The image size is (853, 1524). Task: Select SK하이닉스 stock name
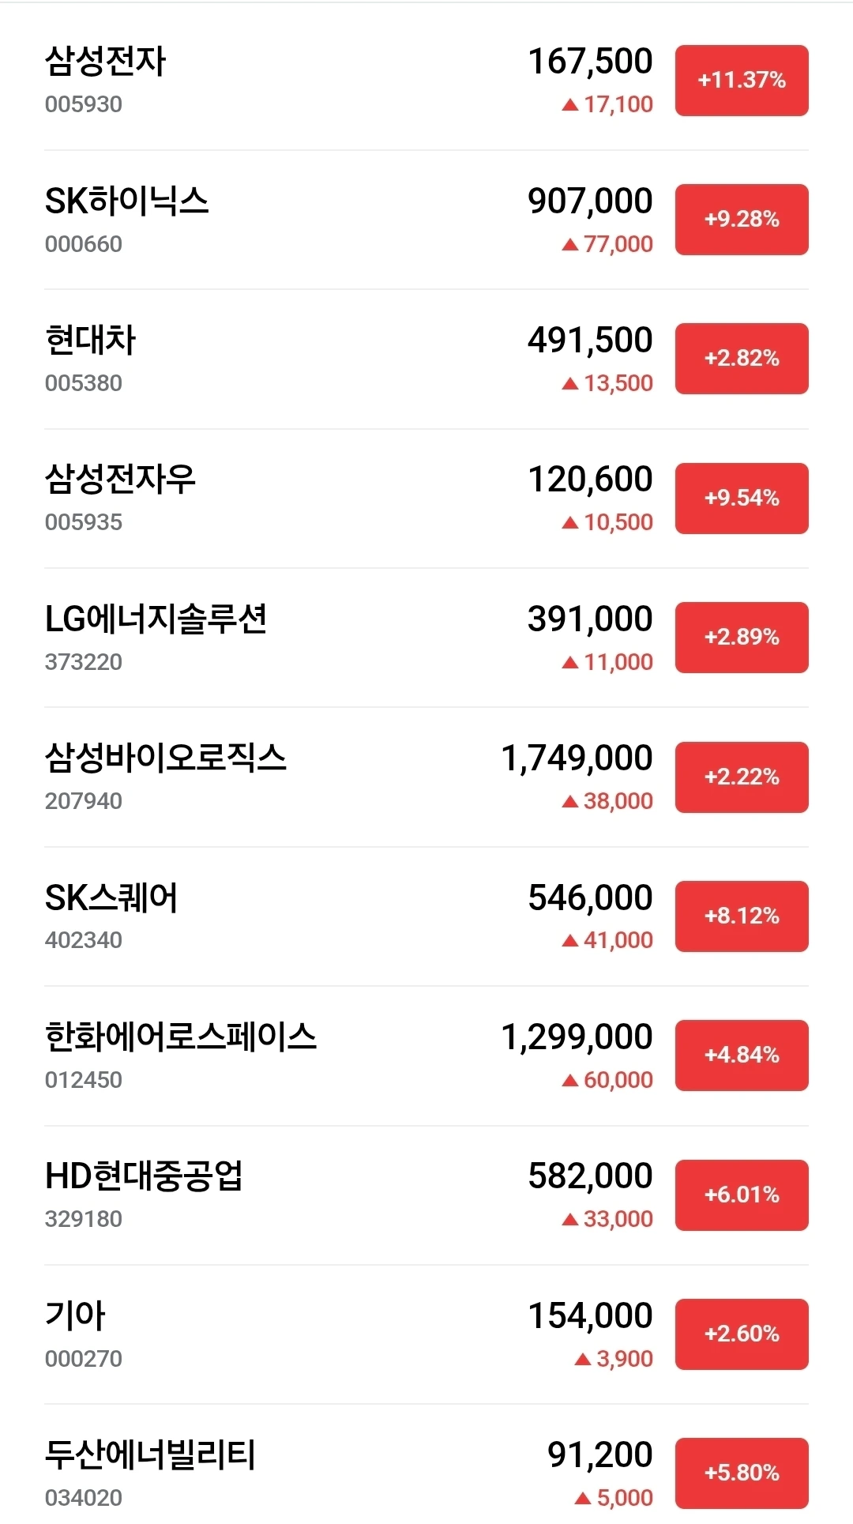pyautogui.click(x=126, y=201)
